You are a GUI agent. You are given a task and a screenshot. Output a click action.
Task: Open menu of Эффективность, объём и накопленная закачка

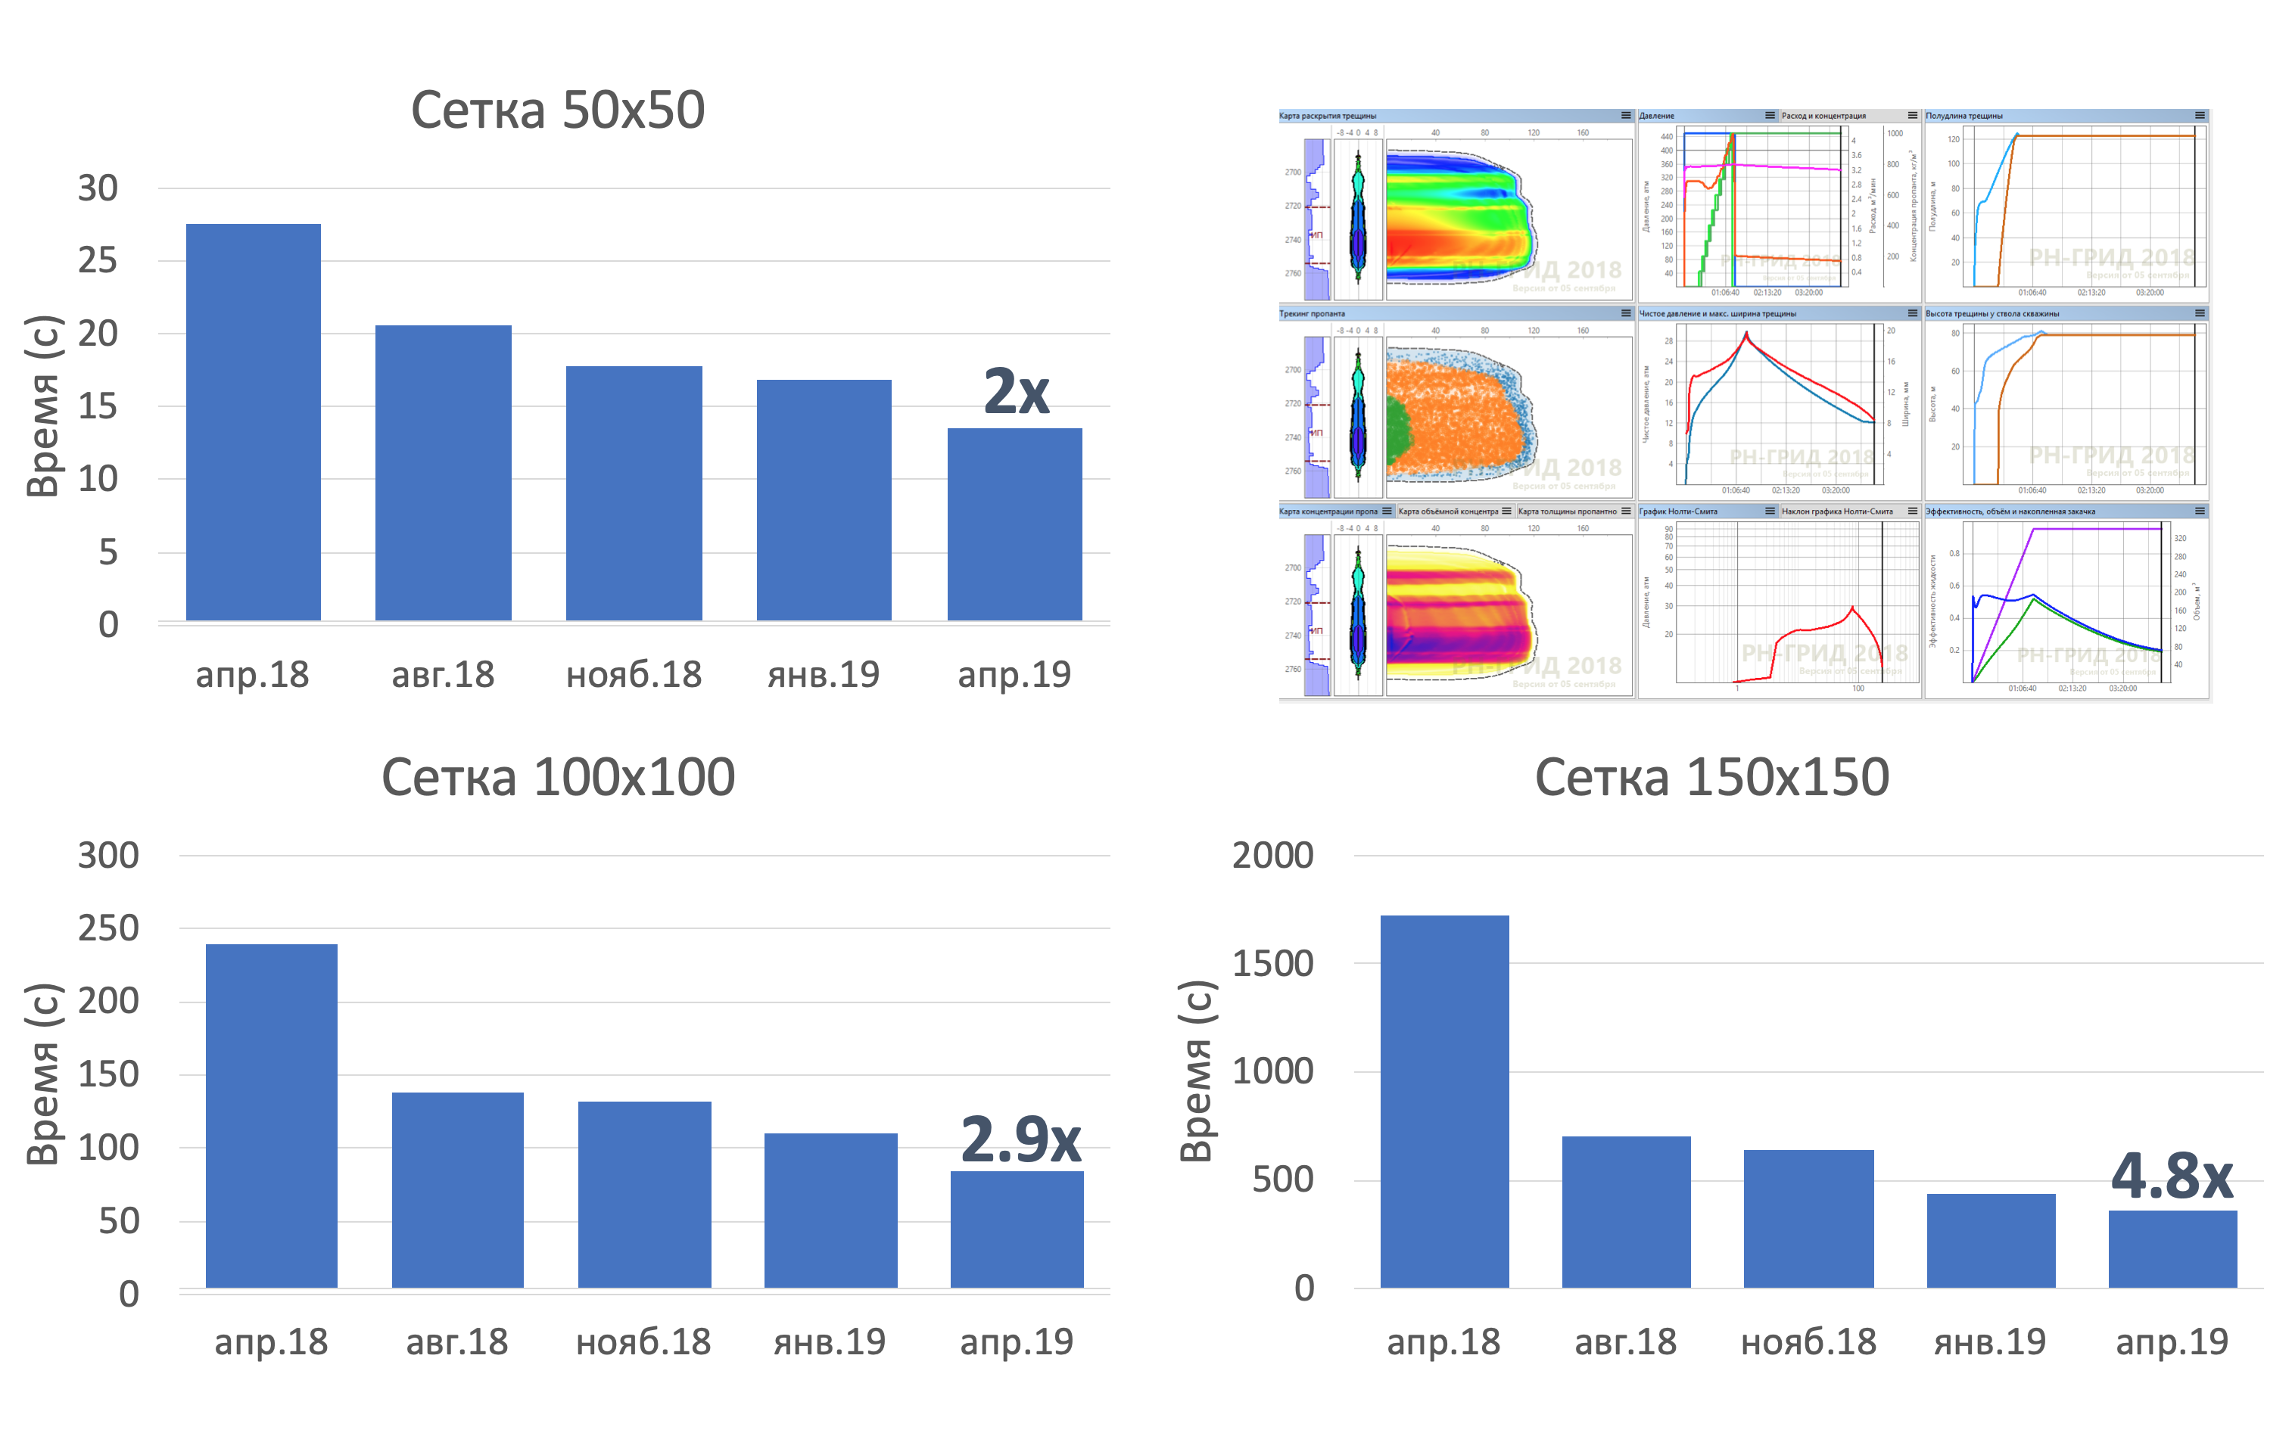(2199, 511)
